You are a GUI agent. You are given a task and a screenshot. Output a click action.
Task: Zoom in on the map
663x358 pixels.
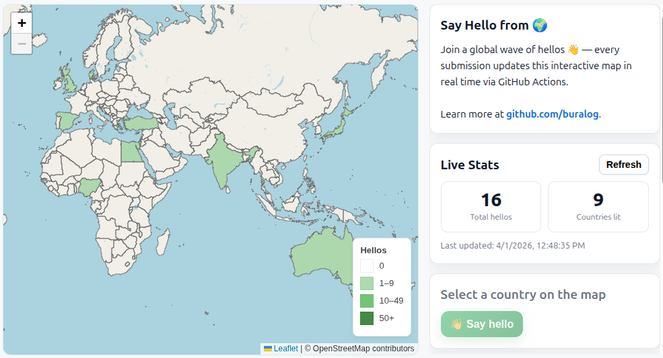[22, 23]
